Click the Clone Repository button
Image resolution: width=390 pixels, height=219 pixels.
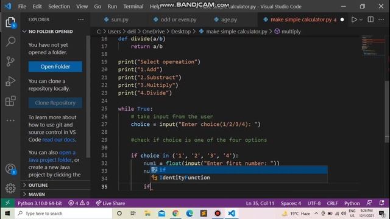coord(55,103)
